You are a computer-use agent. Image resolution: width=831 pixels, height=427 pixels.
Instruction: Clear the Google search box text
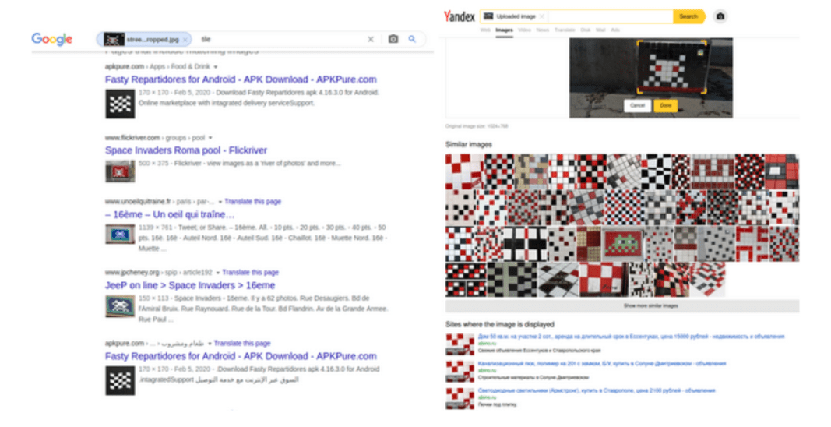371,39
